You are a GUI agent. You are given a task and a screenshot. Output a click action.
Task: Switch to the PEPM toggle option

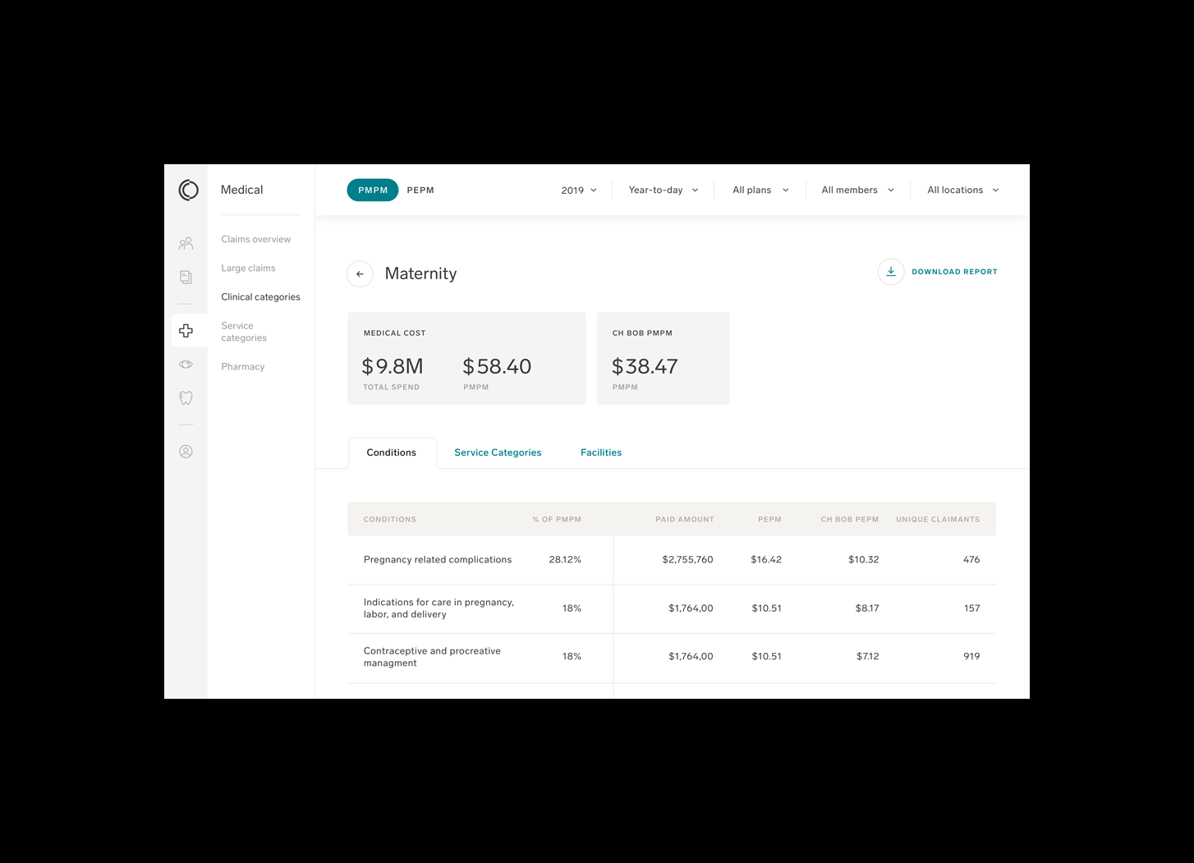tap(420, 191)
